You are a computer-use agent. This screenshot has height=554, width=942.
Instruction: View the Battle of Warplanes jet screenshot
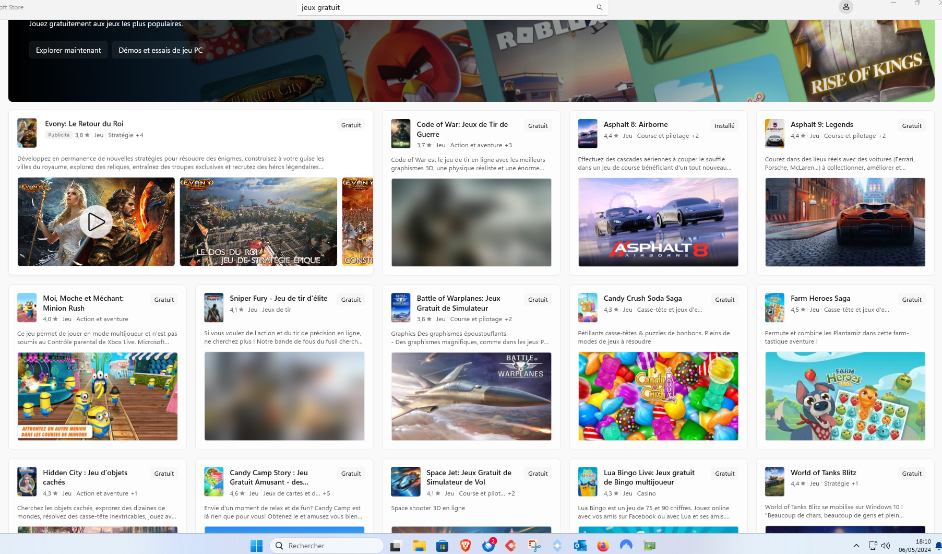pyautogui.click(x=471, y=396)
